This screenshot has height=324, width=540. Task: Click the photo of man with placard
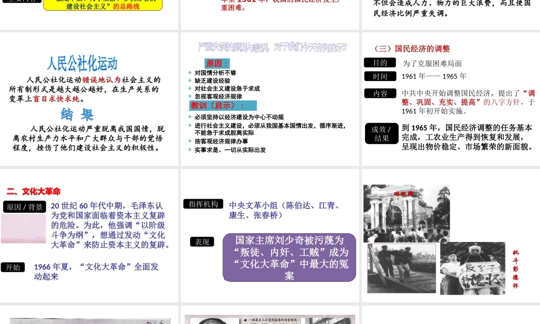pos(473,268)
